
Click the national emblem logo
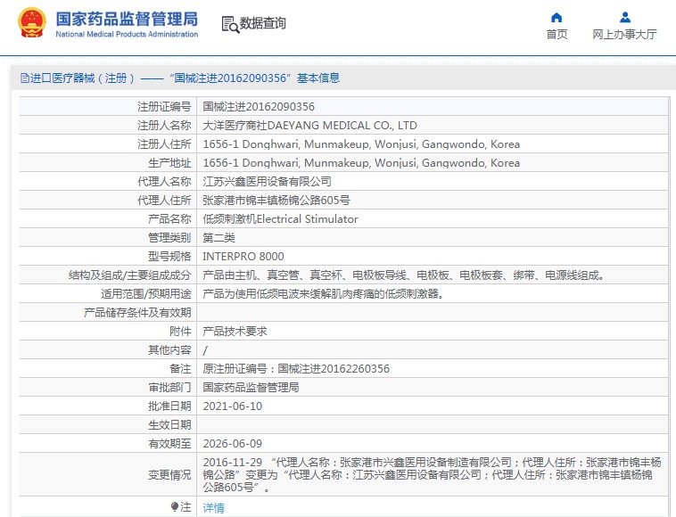pyautogui.click(x=32, y=23)
